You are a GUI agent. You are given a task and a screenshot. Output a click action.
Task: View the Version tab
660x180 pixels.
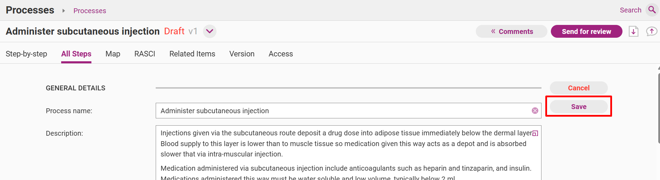point(242,54)
